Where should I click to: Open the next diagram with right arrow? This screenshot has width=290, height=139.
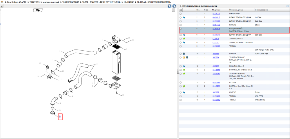pos(174,6)
